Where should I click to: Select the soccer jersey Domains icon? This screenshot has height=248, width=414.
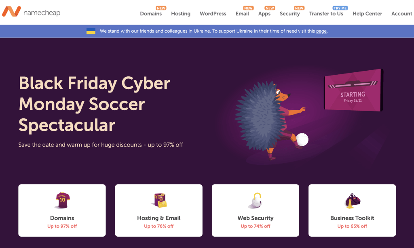pyautogui.click(x=62, y=200)
